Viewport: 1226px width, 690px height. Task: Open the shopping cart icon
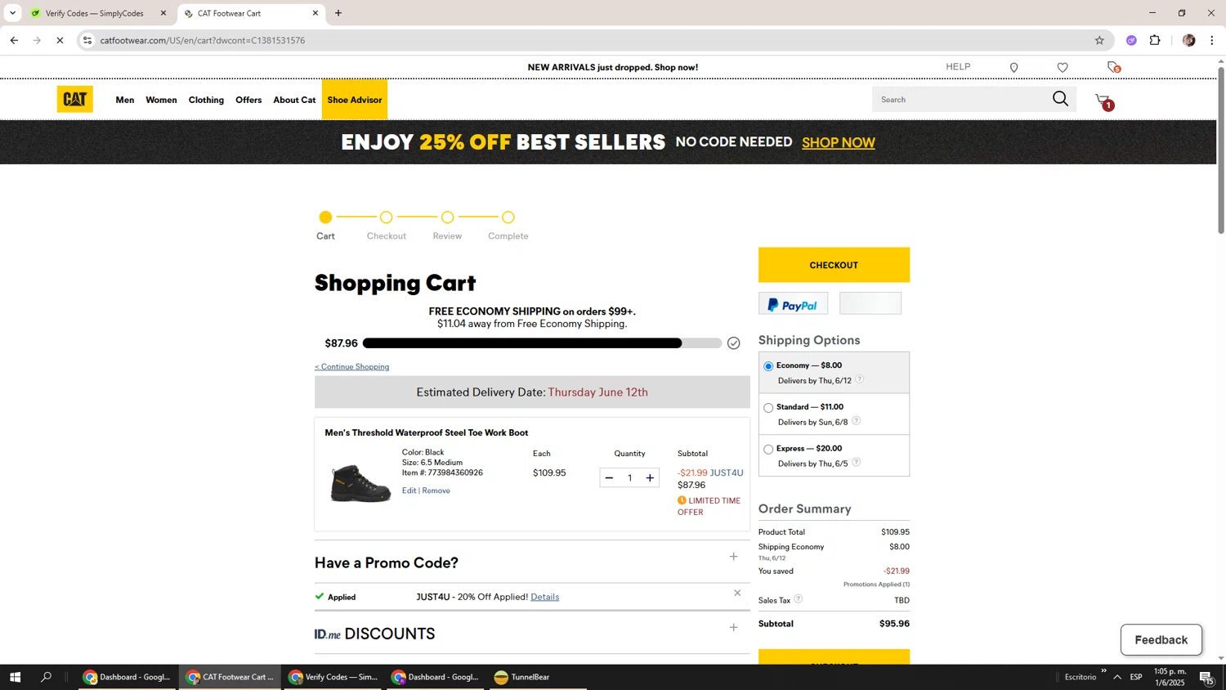click(1104, 101)
